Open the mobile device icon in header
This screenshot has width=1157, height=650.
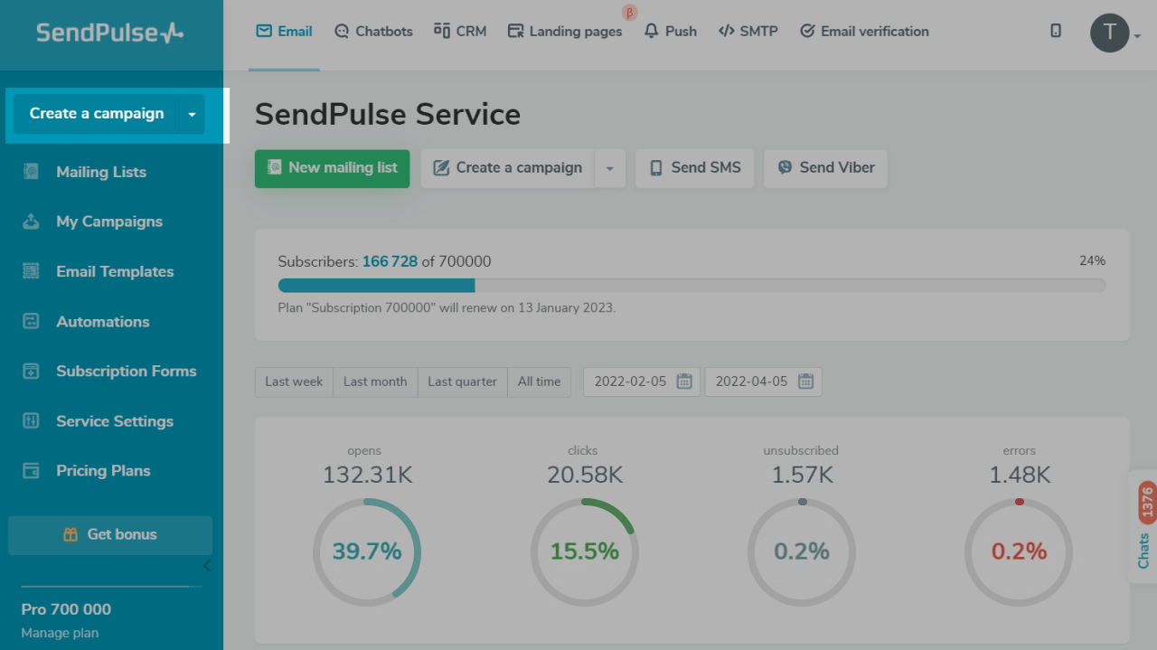[x=1056, y=31]
